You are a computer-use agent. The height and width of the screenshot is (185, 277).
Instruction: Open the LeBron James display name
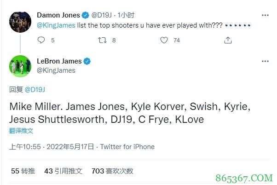[59, 61]
